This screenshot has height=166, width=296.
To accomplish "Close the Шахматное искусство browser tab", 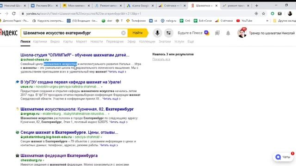I will pos(216,6).
